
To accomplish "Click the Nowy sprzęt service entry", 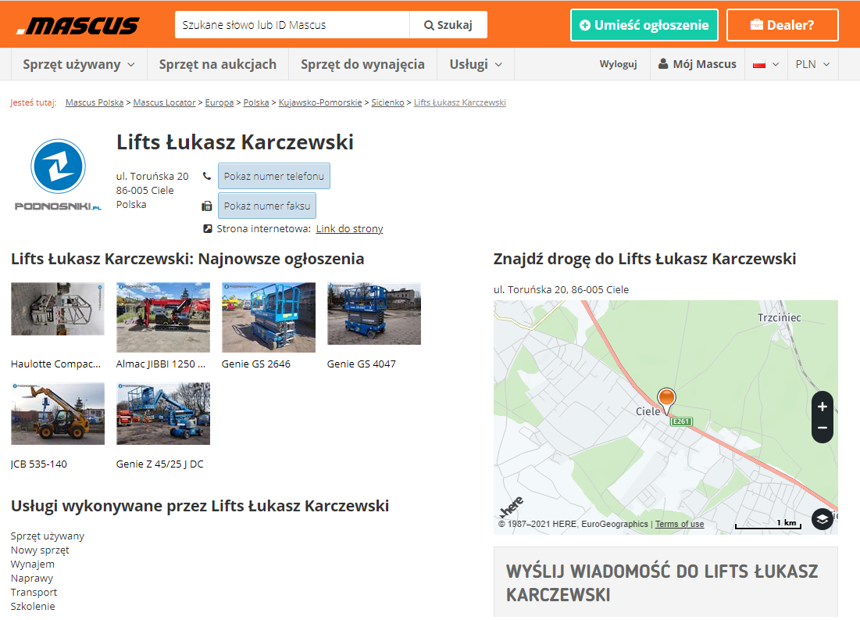I will [40, 550].
